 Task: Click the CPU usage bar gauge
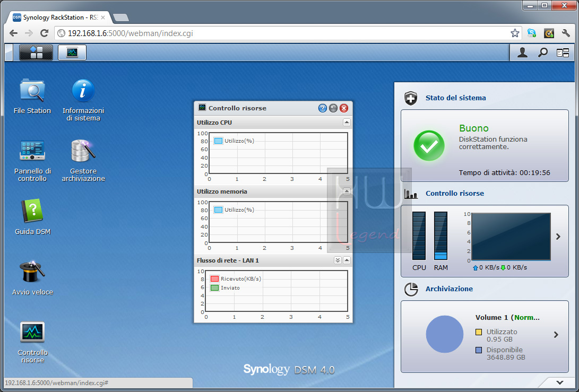(x=419, y=236)
